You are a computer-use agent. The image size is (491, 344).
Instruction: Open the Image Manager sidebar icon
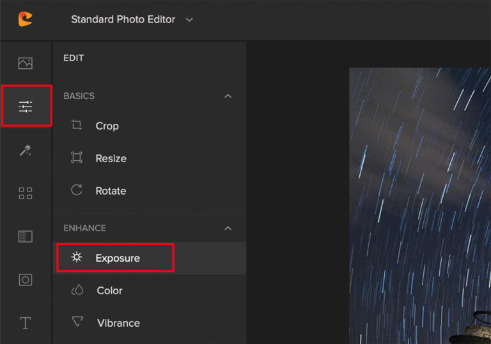coord(26,63)
